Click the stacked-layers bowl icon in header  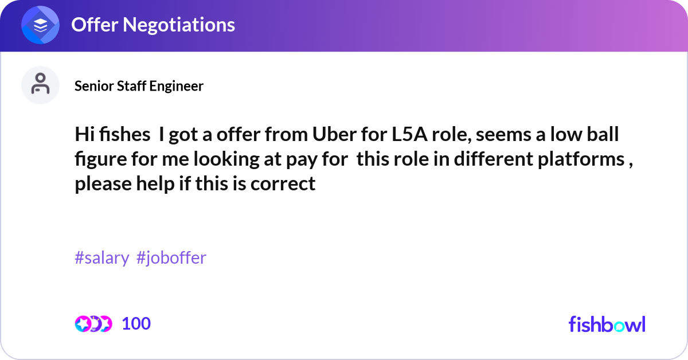40,25
